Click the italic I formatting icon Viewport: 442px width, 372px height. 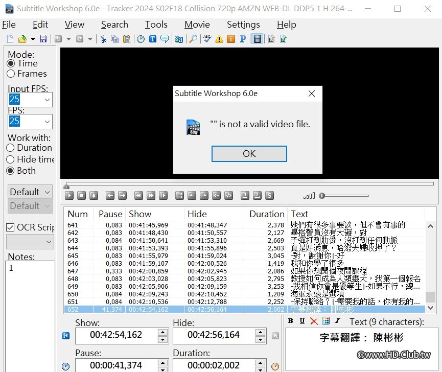coord(337,321)
